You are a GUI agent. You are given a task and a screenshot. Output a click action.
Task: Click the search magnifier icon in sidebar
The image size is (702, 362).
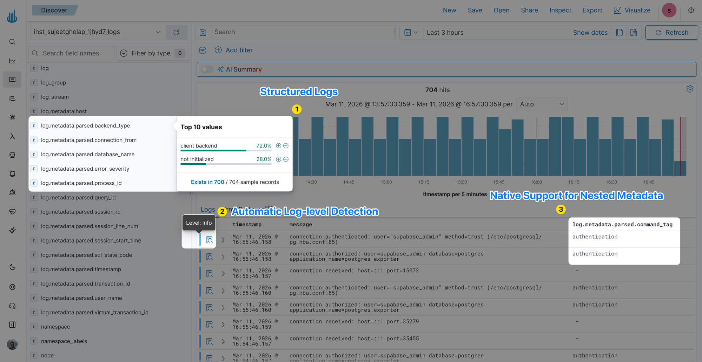tap(12, 42)
